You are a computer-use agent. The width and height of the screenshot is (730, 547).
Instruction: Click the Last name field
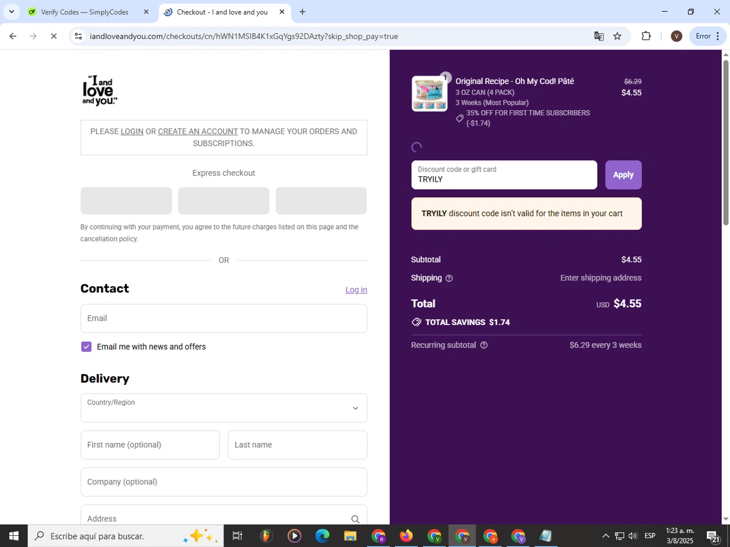click(x=297, y=445)
